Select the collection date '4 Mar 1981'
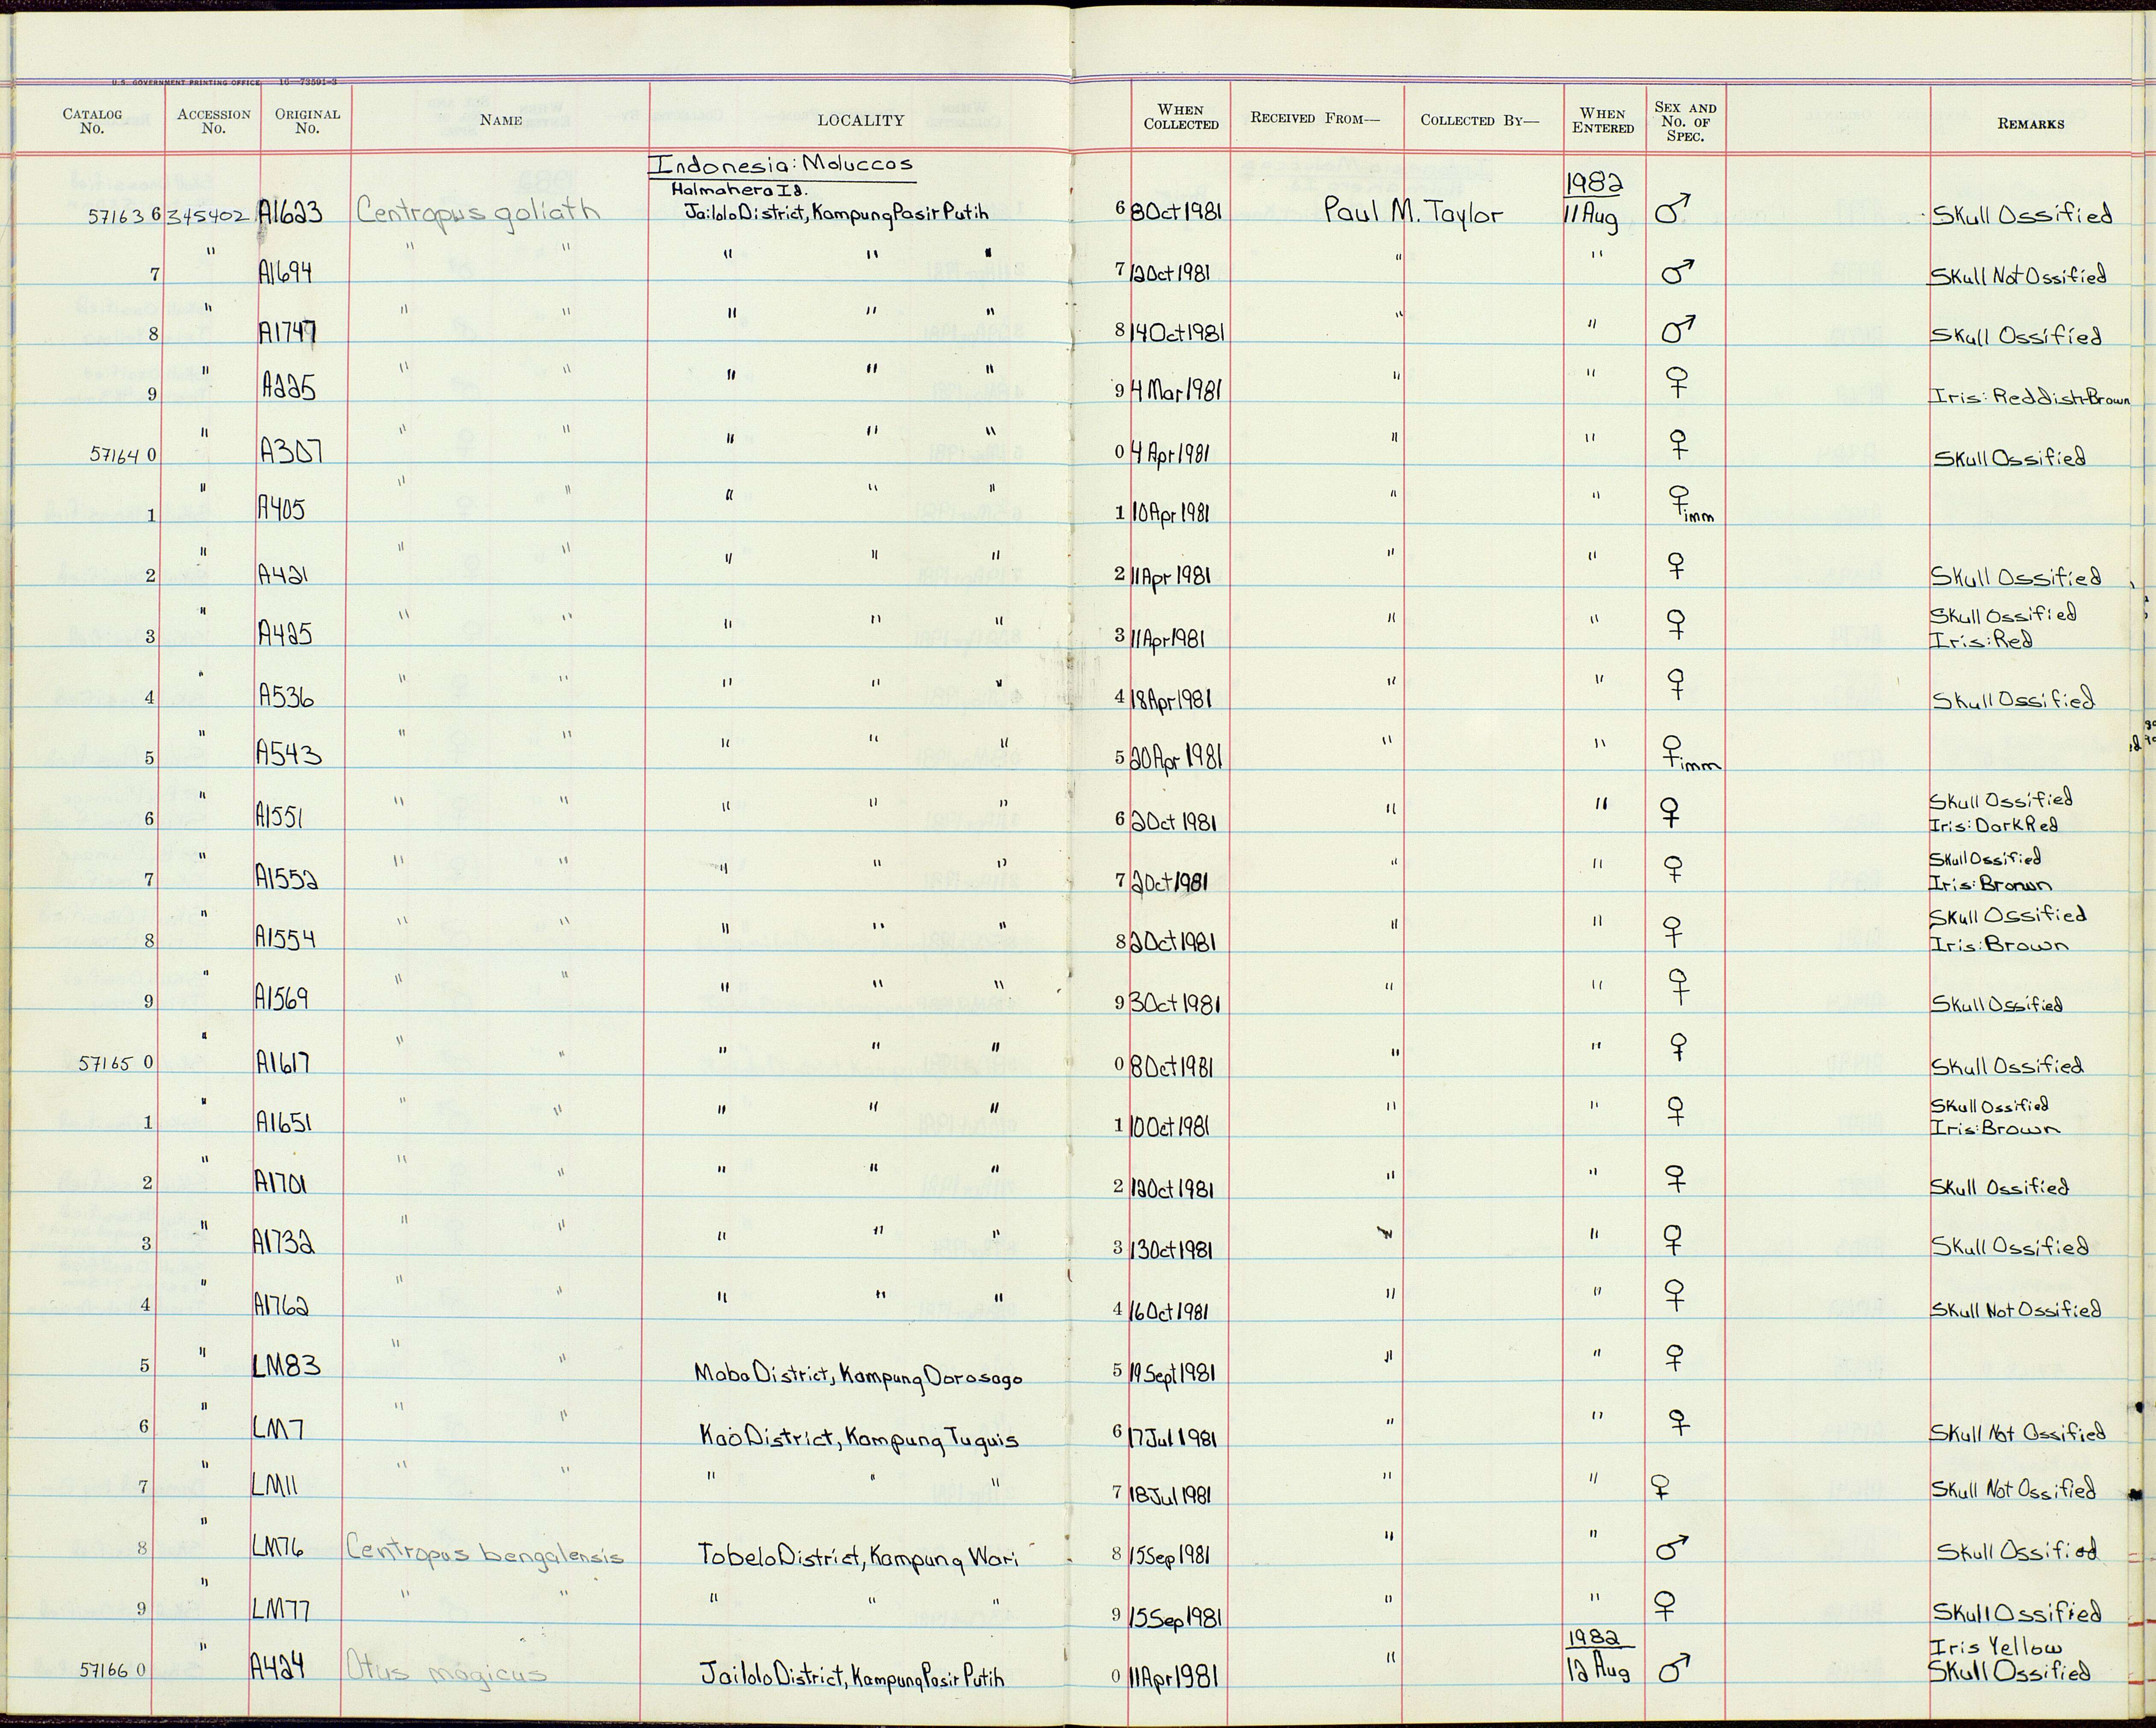The width and height of the screenshot is (2156, 1728). [1176, 390]
